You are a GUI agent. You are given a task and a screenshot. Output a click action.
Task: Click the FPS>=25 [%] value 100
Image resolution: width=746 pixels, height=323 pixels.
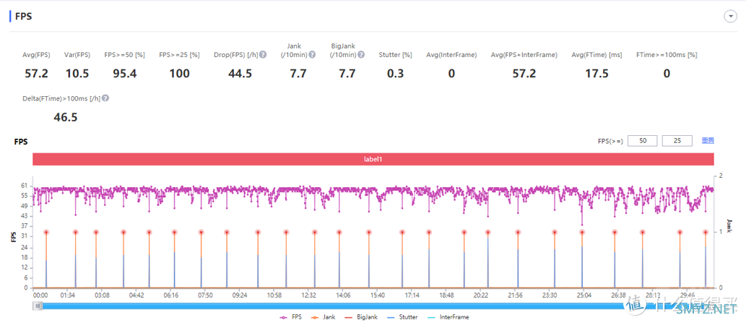[179, 73]
